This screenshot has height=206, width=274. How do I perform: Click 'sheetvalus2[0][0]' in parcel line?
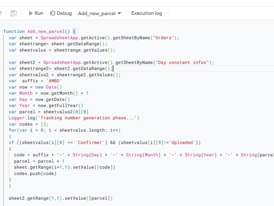point(66,112)
